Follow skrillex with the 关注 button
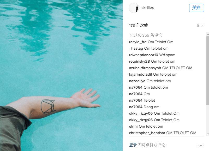The height and width of the screenshot is (151, 209). pyautogui.click(x=196, y=8)
